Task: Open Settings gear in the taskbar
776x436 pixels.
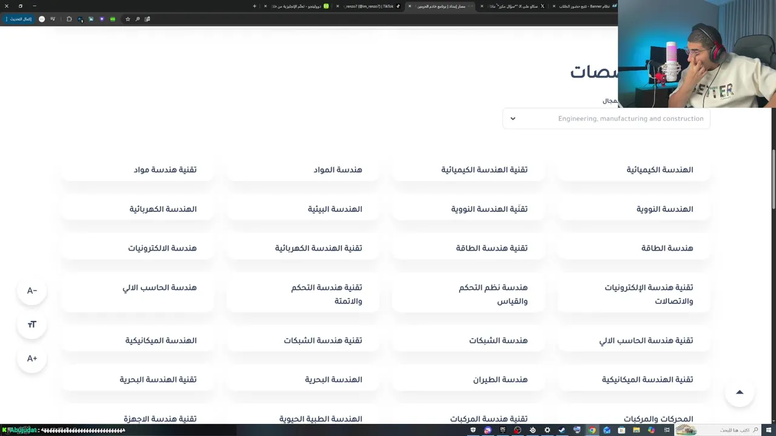Action: tap(547, 430)
